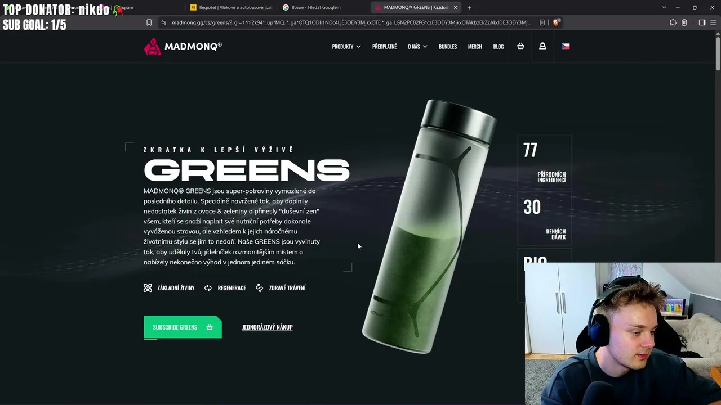Click the MADMONQ wordmark text
This screenshot has height=405, width=721.
tap(193, 46)
